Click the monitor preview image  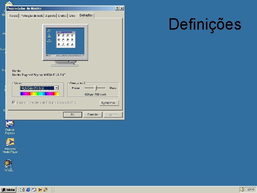click(65, 45)
